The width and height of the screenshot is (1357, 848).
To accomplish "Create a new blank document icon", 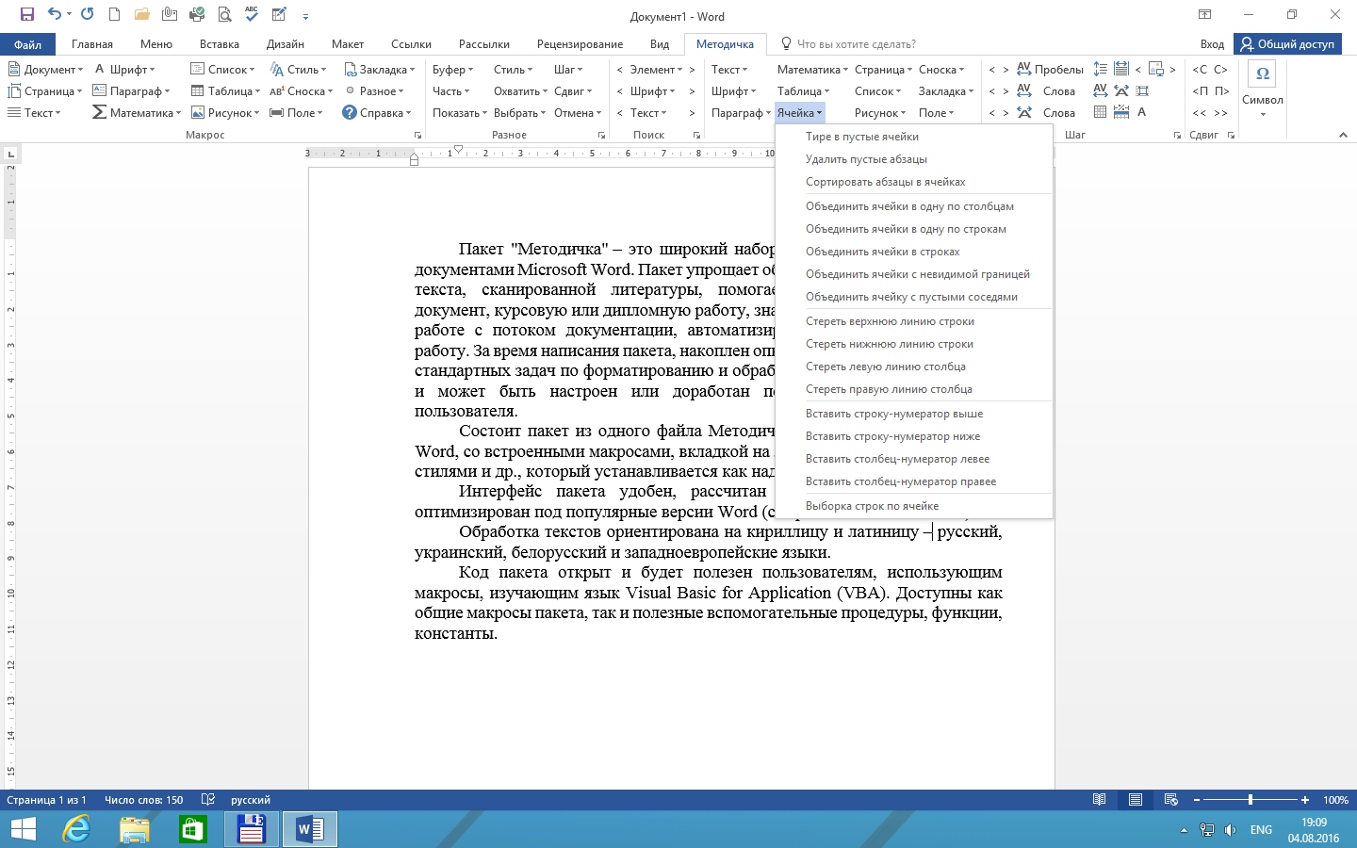I will (115, 15).
